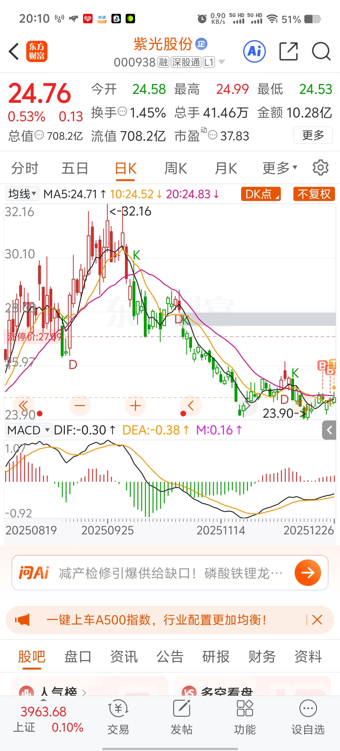Expand the 更多 chart period dropdown
Image resolution: width=340 pixels, height=751 pixels.
pyautogui.click(x=280, y=168)
